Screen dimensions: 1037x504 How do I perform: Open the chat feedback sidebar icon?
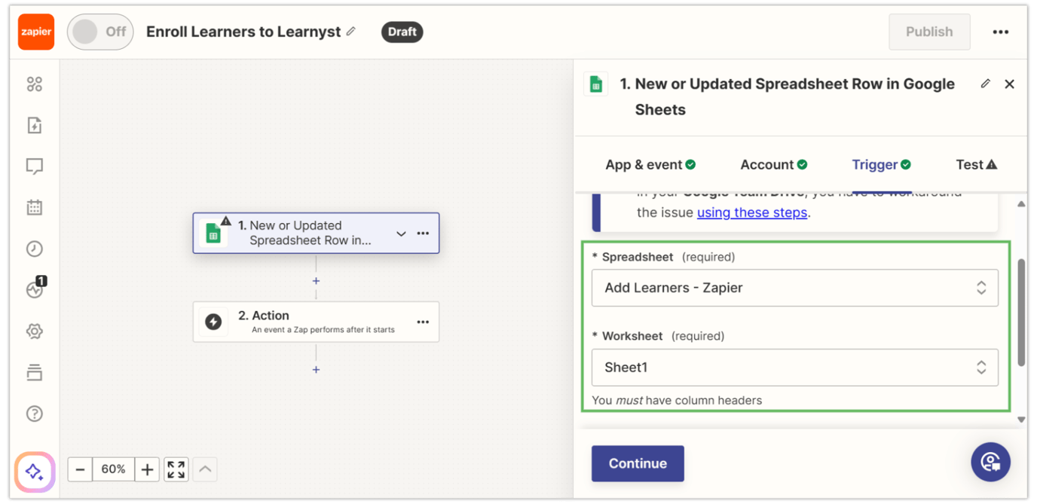click(34, 166)
